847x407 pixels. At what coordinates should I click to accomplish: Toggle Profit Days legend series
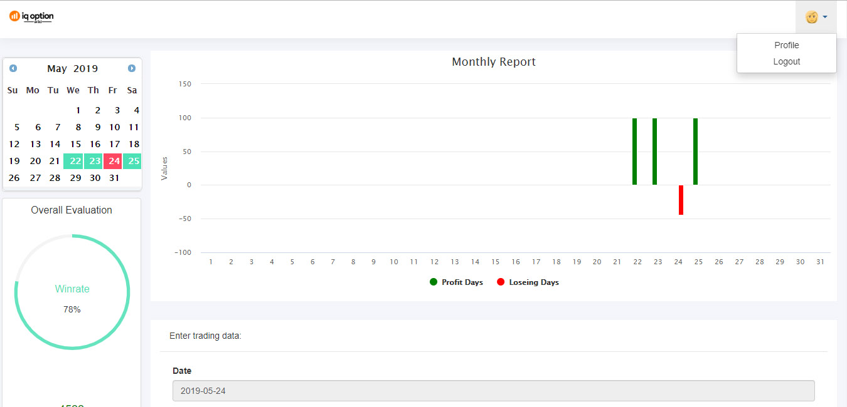tap(456, 282)
